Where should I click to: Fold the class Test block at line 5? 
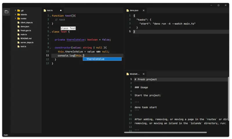50,32
